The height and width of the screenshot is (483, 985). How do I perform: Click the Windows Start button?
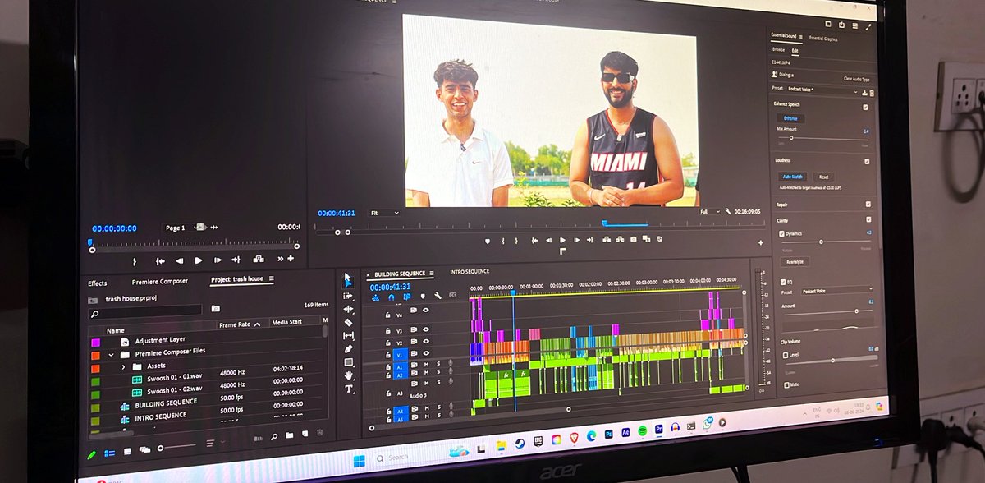359,460
